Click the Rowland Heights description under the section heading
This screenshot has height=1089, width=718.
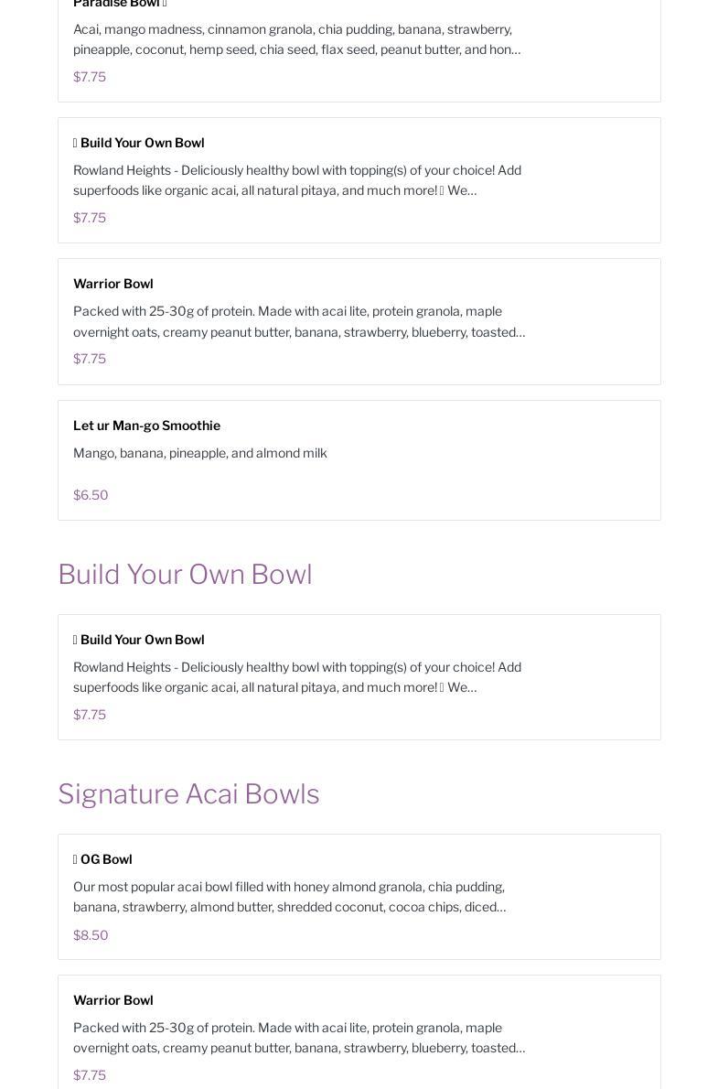(x=296, y=677)
